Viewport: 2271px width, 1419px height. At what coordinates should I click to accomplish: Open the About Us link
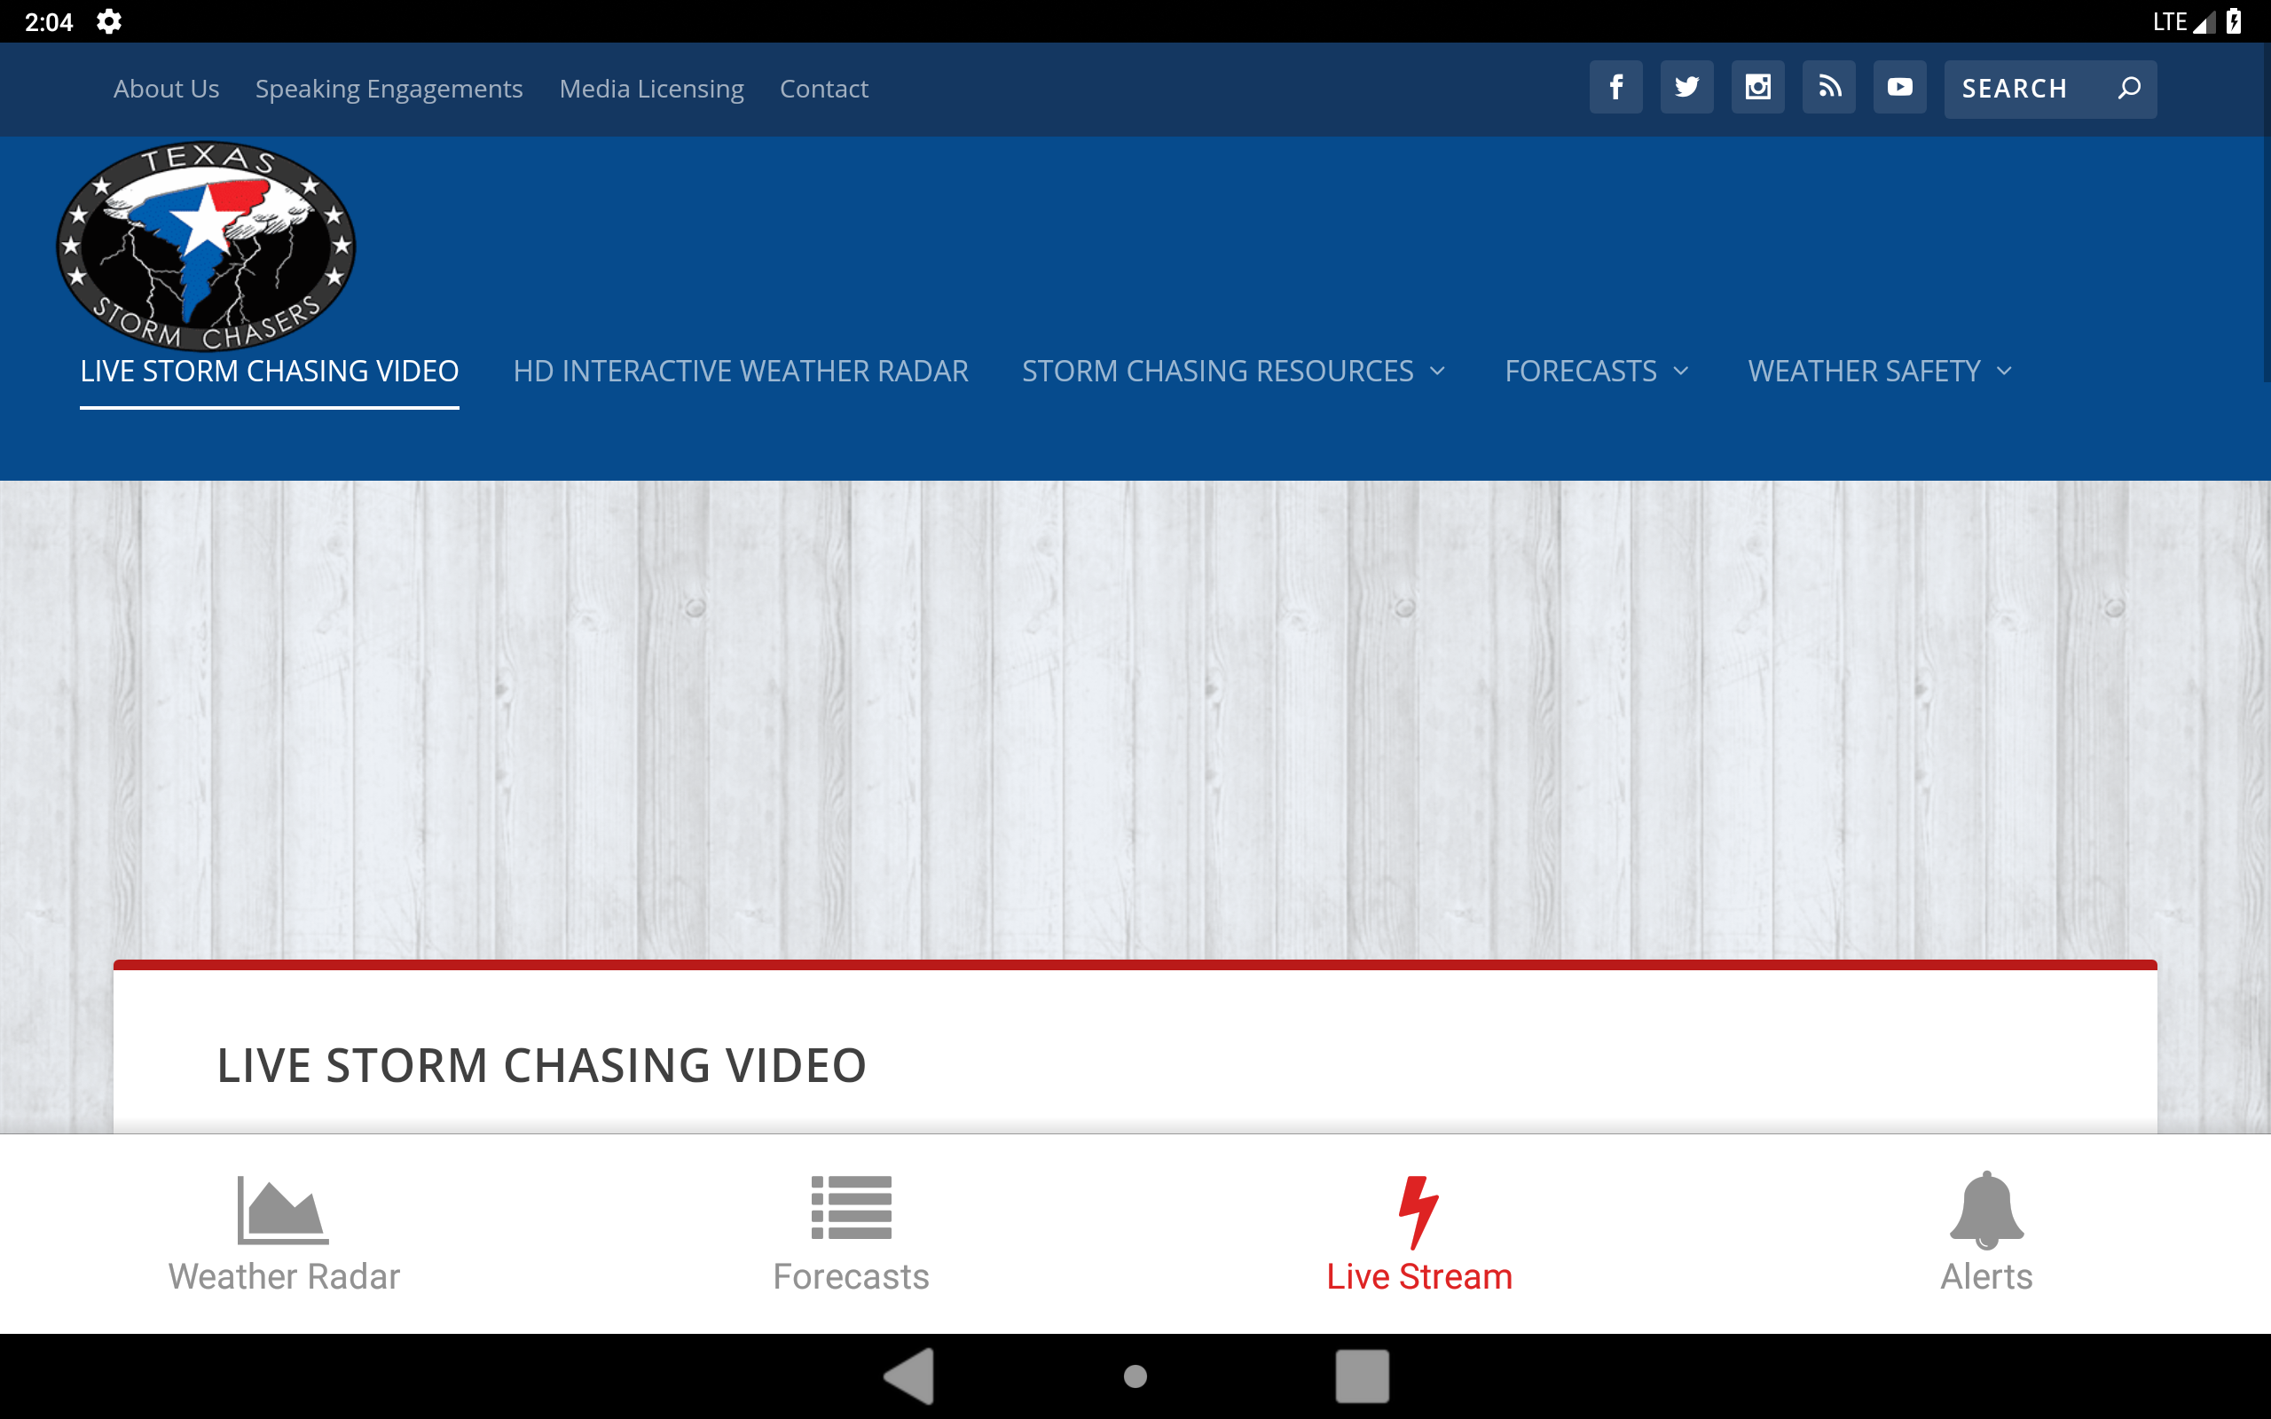click(166, 90)
